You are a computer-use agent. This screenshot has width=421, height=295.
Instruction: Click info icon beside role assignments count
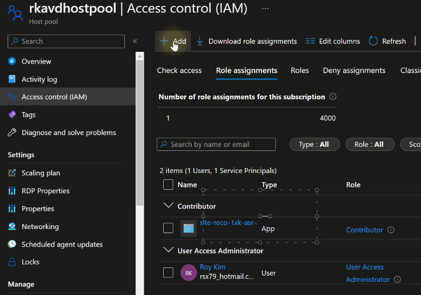click(333, 97)
